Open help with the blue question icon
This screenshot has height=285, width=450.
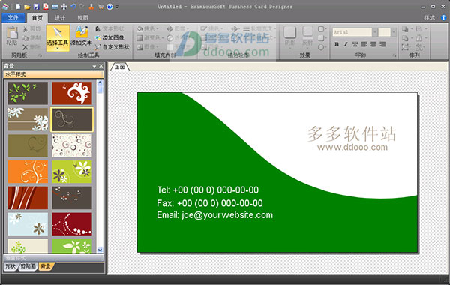coord(109,7)
